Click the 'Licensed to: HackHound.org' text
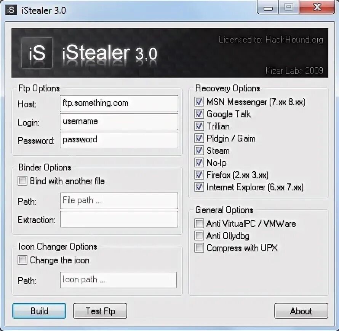Viewport: 339px width, 331px height. click(x=271, y=40)
